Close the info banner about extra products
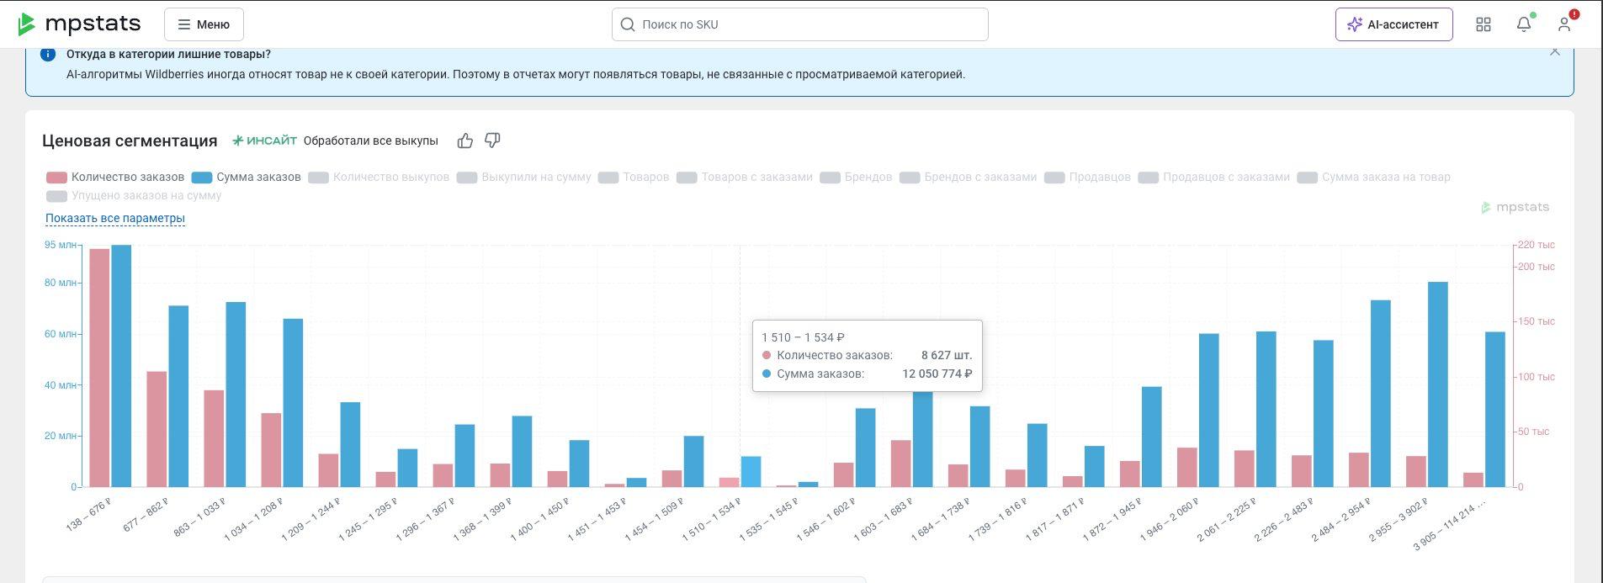 [x=1555, y=52]
